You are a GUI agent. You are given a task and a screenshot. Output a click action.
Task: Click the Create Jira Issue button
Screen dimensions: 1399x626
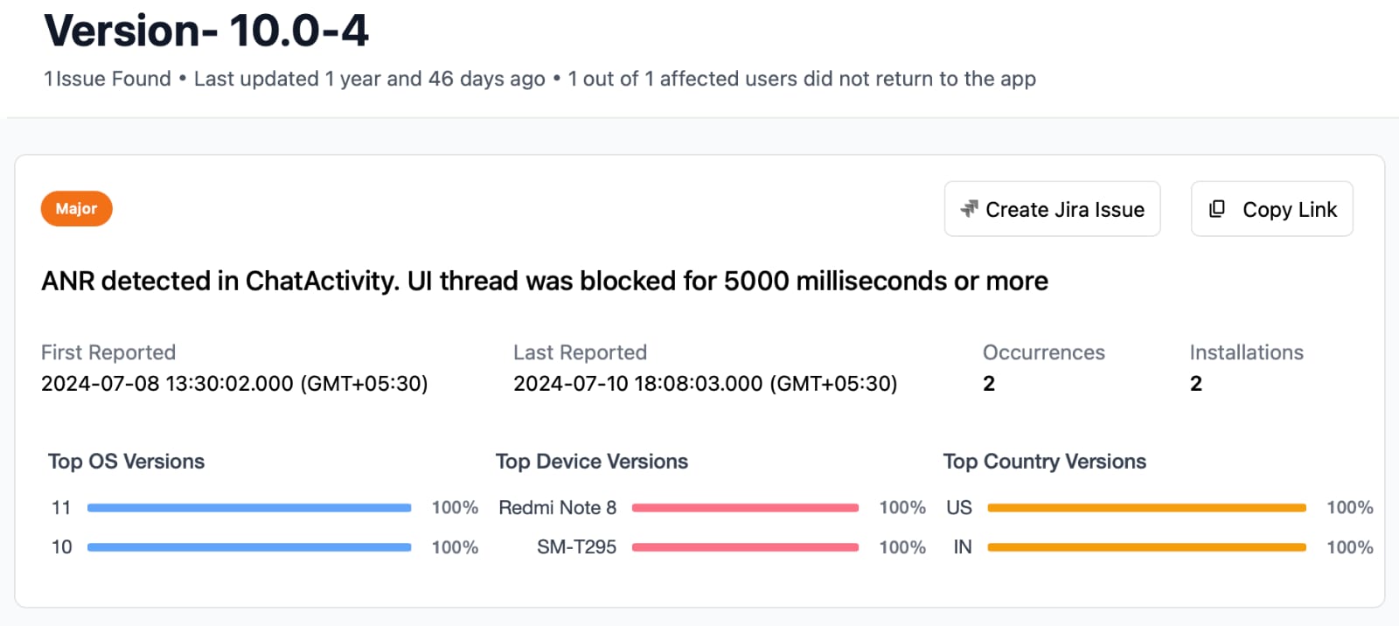point(1052,209)
